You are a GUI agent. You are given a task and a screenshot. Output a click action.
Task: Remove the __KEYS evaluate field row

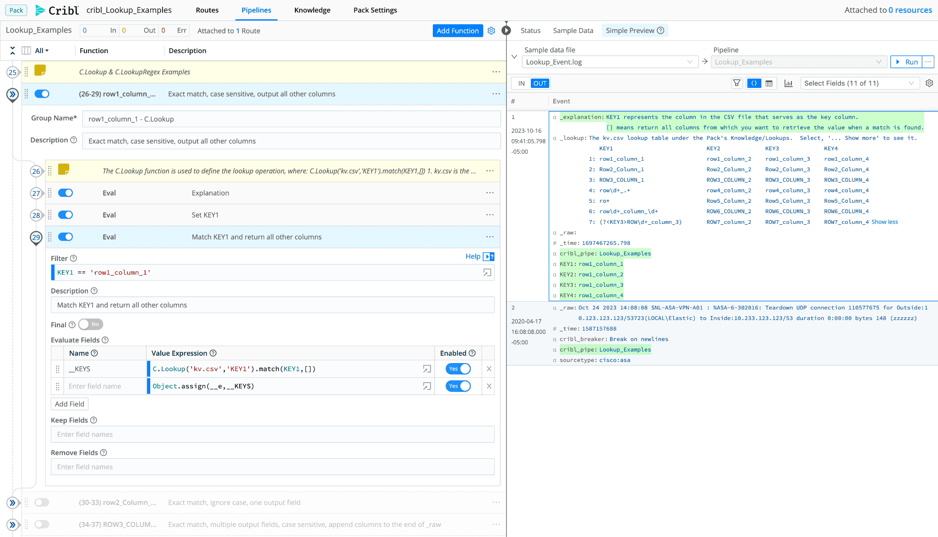tap(489, 369)
